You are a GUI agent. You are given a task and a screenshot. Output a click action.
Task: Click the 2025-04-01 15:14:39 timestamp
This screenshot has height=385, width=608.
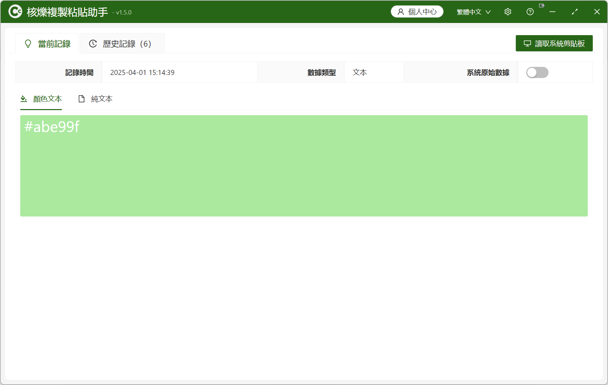coord(142,73)
